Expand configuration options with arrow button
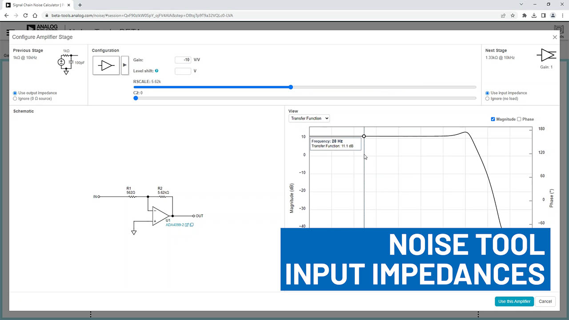 click(x=125, y=65)
